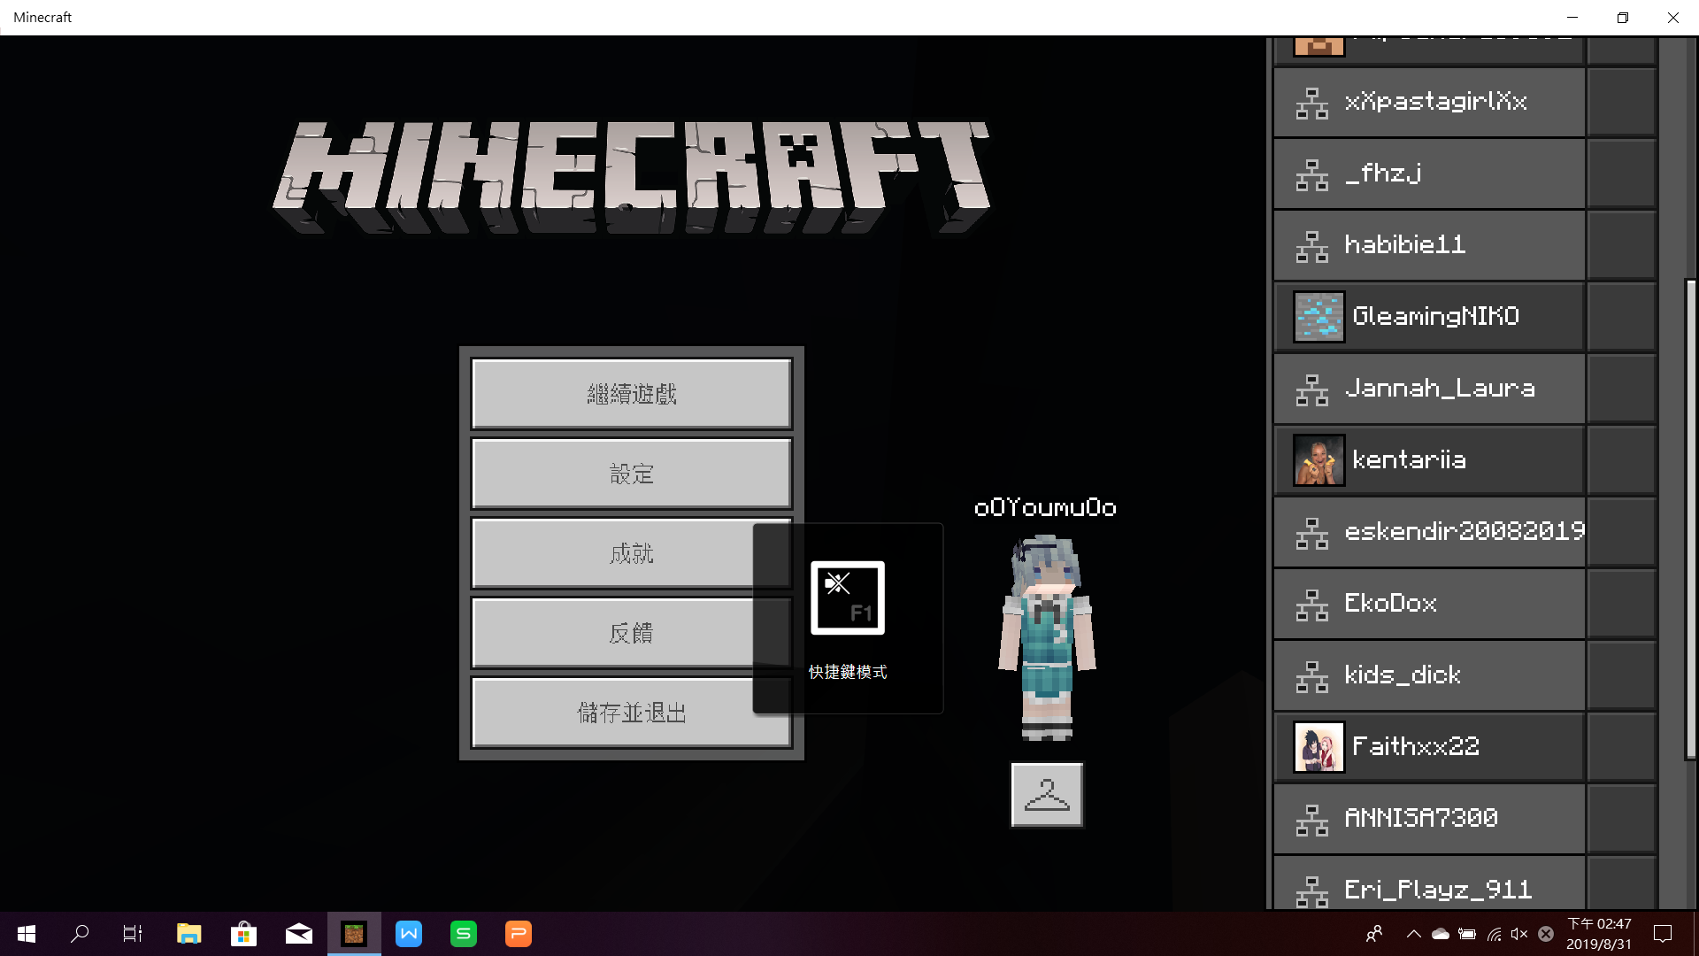Click the 繼續遊戲 resume game button
The width and height of the screenshot is (1699, 956).
click(631, 394)
